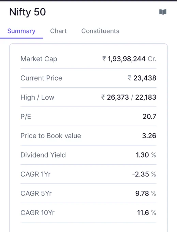177x232 pixels.
Task: Click the market cap value 1,93,98,244
Action: coord(127,59)
